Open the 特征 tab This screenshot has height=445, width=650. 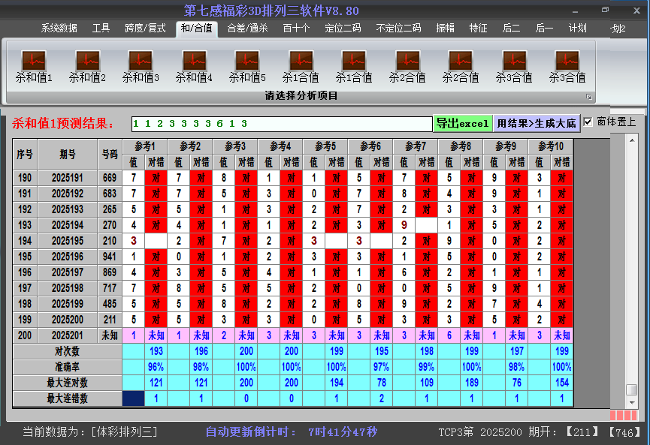(478, 29)
